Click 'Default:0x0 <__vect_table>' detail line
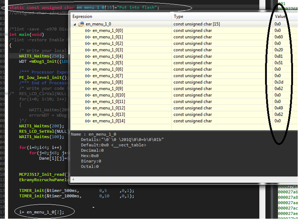This screenshot has height=219, width=298. coord(113,145)
